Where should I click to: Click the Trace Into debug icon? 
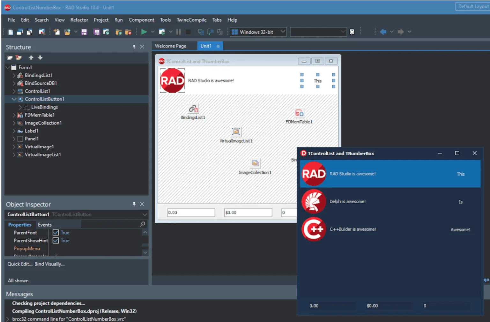201,32
